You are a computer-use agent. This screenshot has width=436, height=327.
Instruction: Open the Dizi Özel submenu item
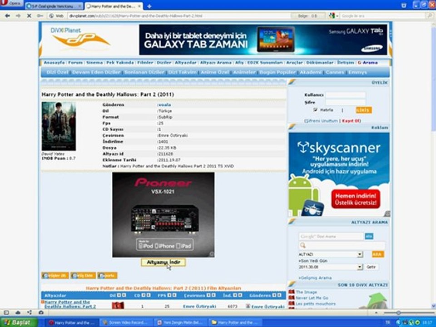(57, 72)
